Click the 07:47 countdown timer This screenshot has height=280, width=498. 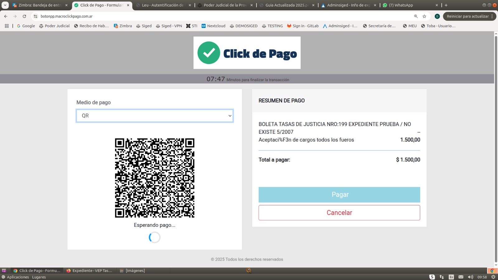pyautogui.click(x=216, y=79)
